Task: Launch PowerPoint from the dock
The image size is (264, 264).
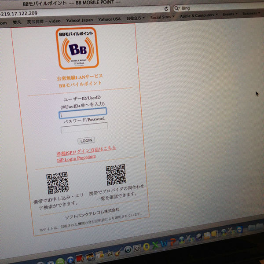Action: 173,242
